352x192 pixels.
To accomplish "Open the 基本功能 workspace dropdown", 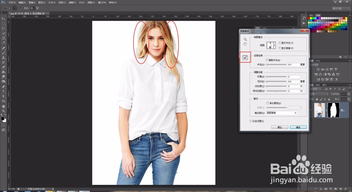I will (x=341, y=8).
